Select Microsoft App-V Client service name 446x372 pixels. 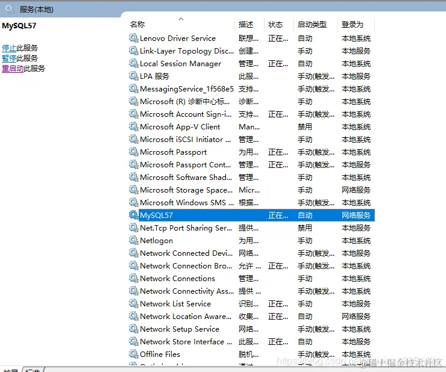(x=180, y=127)
